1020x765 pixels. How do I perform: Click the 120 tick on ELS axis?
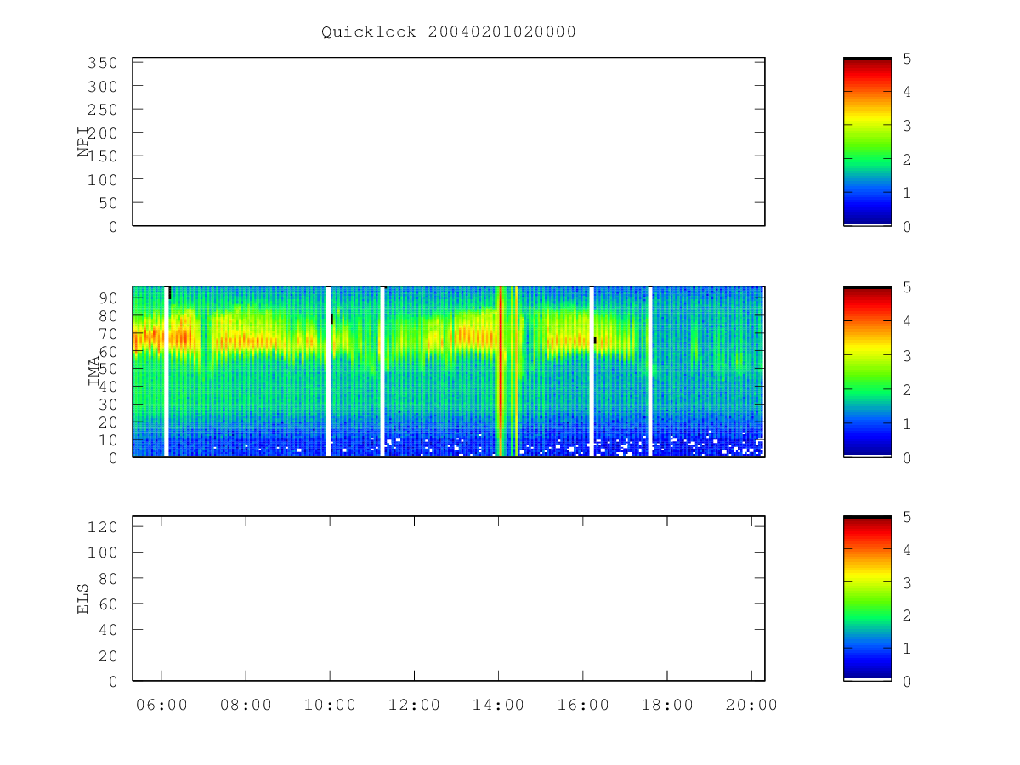coord(102,526)
